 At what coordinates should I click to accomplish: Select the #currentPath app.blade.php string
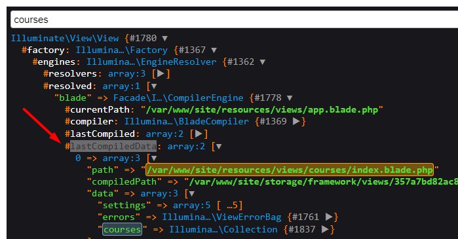[x=262, y=110]
